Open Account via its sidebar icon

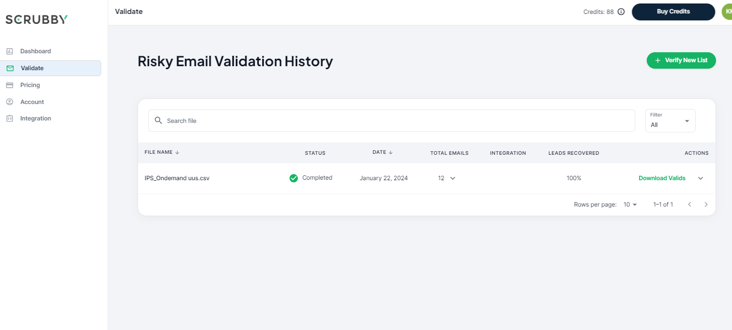10,102
